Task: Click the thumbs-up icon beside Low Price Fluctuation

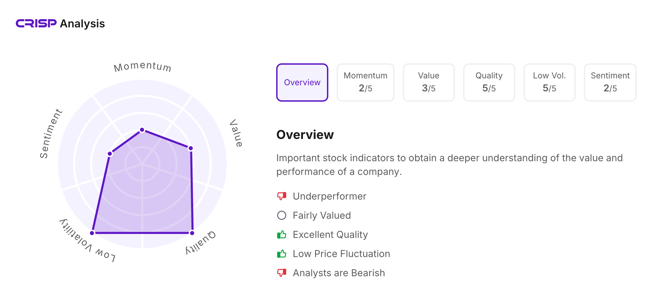Action: click(x=282, y=254)
